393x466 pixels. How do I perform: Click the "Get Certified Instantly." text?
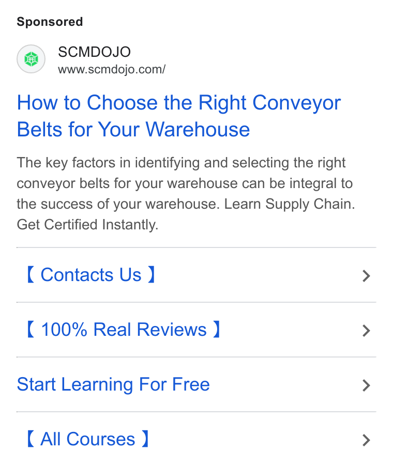pos(87,225)
